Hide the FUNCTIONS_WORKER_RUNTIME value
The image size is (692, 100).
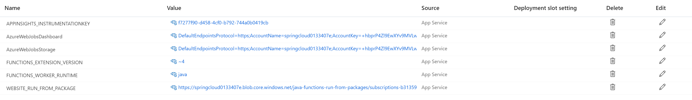pos(173,74)
